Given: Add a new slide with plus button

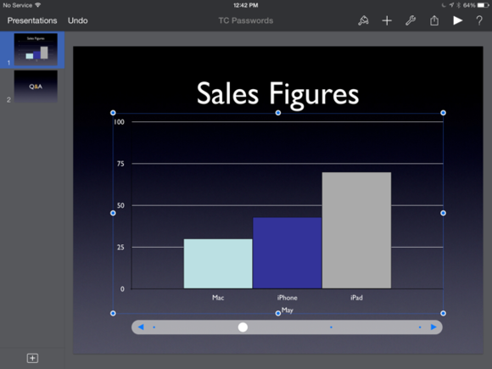Looking at the screenshot, I should [x=32, y=358].
